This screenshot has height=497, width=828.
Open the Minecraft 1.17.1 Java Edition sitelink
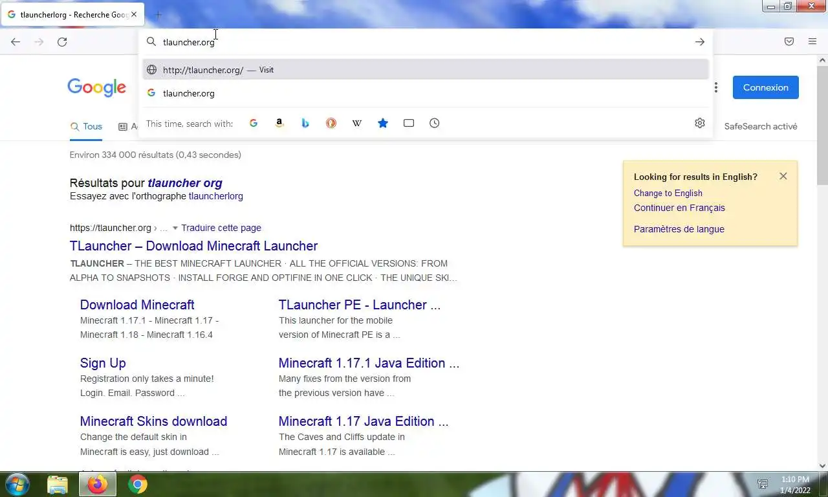tap(369, 363)
